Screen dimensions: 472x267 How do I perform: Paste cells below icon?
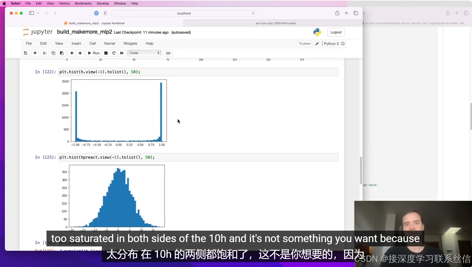tap(62, 53)
